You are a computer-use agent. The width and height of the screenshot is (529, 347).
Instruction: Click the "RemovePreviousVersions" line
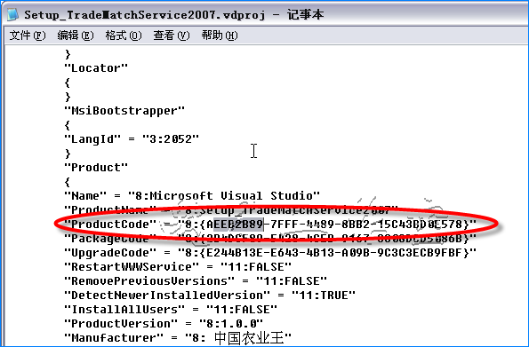tap(196, 280)
